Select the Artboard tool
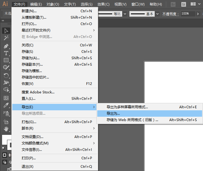 6,122
